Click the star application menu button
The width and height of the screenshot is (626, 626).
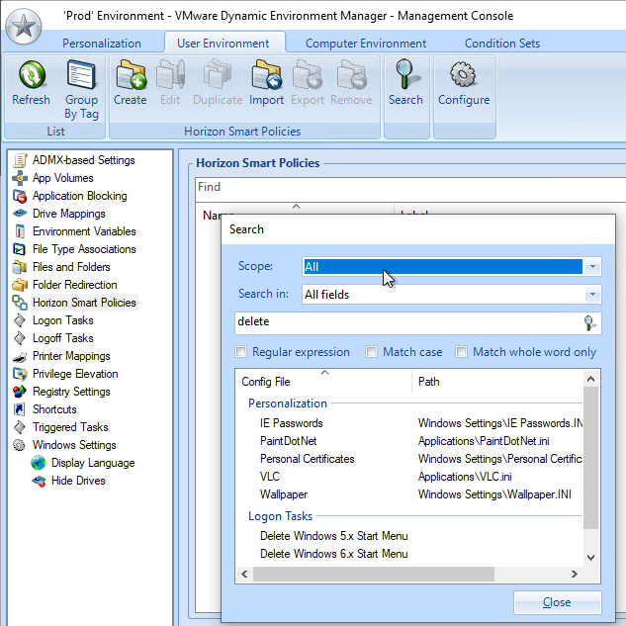23,27
